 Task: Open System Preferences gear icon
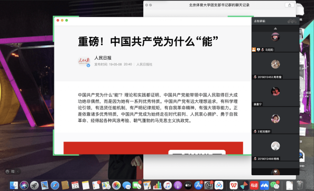(x=208, y=186)
